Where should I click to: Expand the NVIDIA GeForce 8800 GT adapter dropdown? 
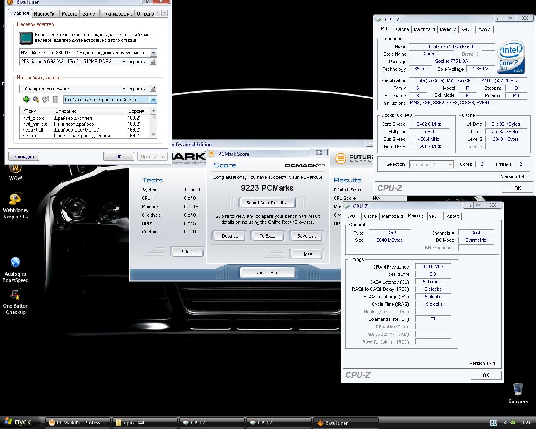point(153,53)
